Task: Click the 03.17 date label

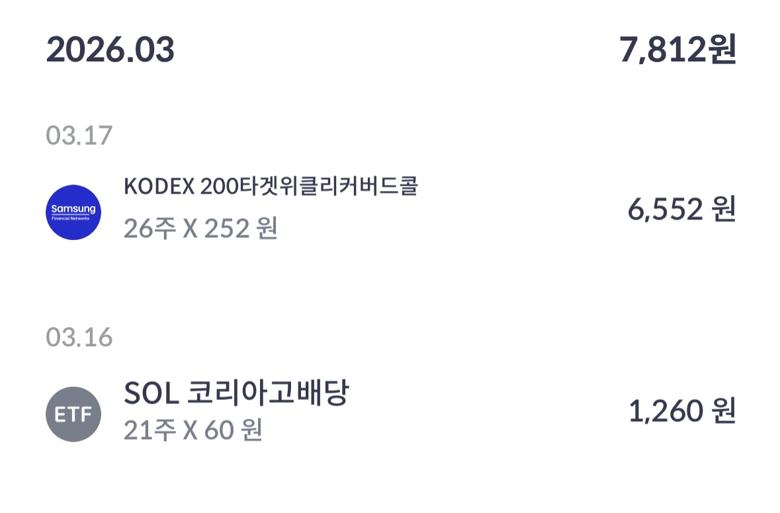Action: pyautogui.click(x=79, y=136)
